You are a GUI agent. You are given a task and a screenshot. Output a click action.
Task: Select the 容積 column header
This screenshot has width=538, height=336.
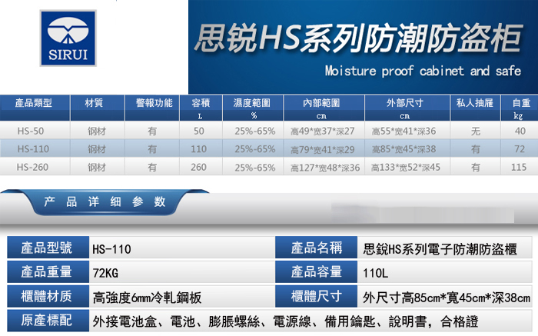[x=201, y=102]
